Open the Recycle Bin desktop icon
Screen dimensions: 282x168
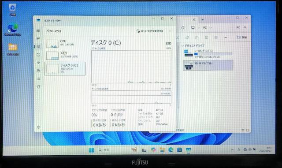[12, 10]
